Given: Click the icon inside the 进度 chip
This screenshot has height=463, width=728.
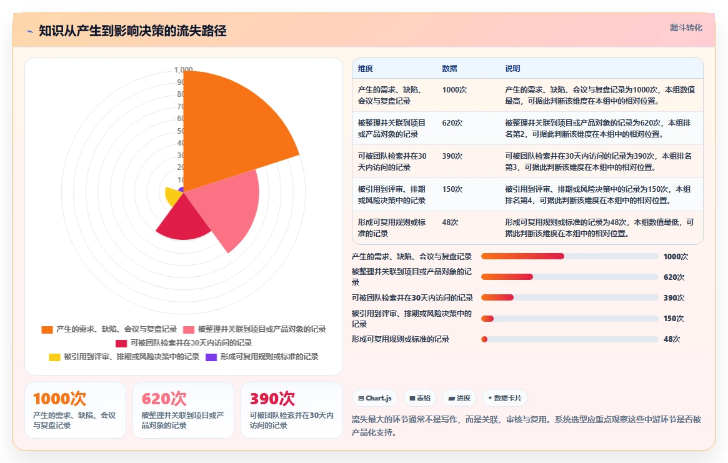Looking at the screenshot, I should coord(451,399).
